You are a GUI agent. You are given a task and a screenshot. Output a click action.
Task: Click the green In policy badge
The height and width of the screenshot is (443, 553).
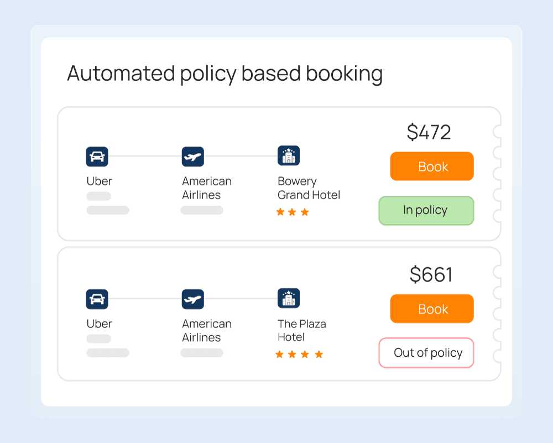426,211
